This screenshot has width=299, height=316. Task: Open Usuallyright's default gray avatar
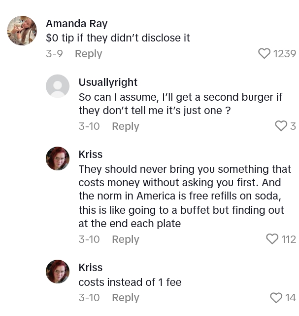[58, 86]
